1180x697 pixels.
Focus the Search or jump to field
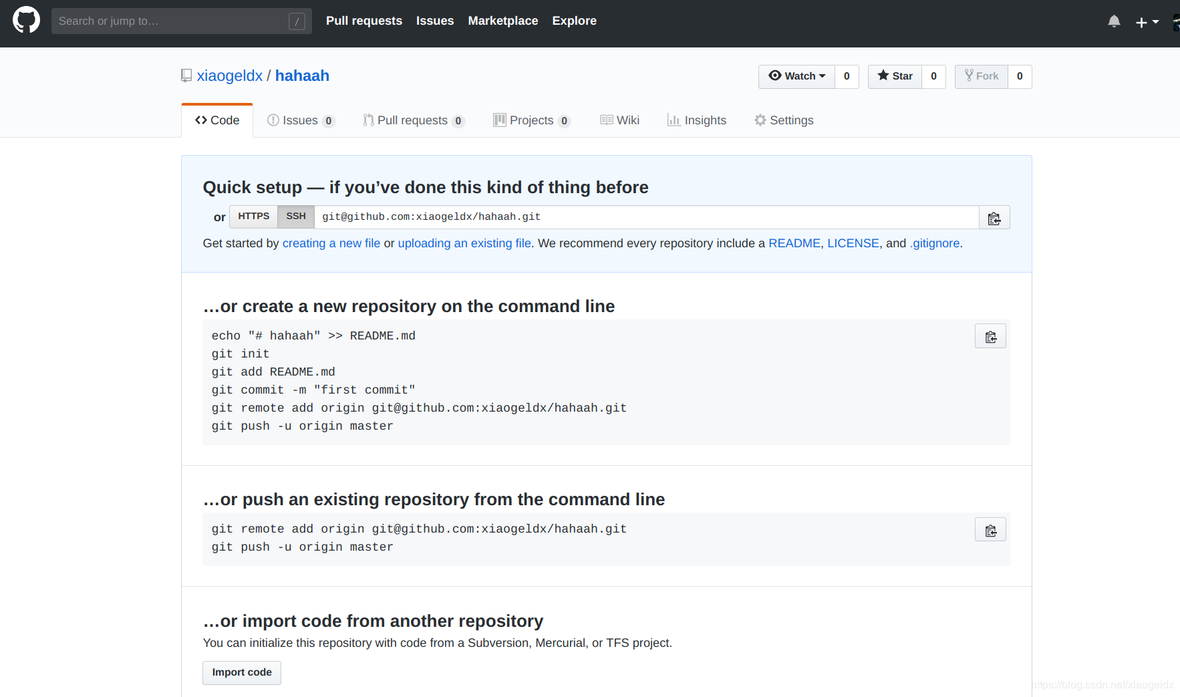coord(182,21)
